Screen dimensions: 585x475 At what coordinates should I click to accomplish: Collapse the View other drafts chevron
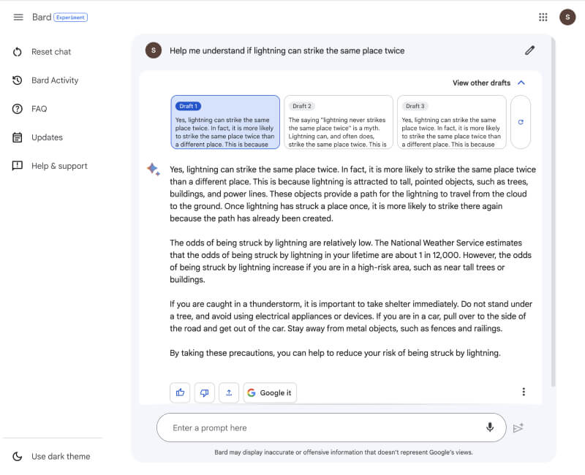[x=521, y=83]
